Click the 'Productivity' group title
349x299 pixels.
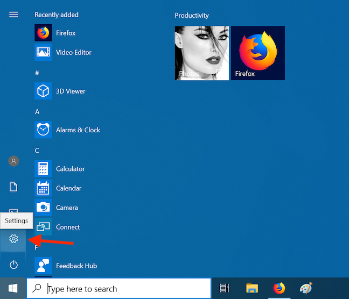point(192,16)
